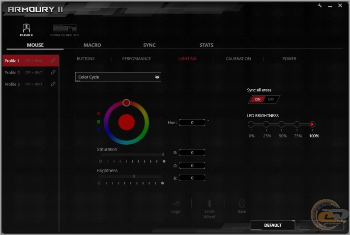This screenshot has width=350, height=235.
Task: Turn Sync all areas OFF
Action: pyautogui.click(x=271, y=99)
